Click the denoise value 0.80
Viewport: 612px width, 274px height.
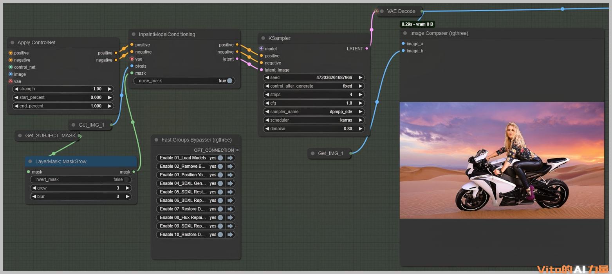pyautogui.click(x=348, y=129)
